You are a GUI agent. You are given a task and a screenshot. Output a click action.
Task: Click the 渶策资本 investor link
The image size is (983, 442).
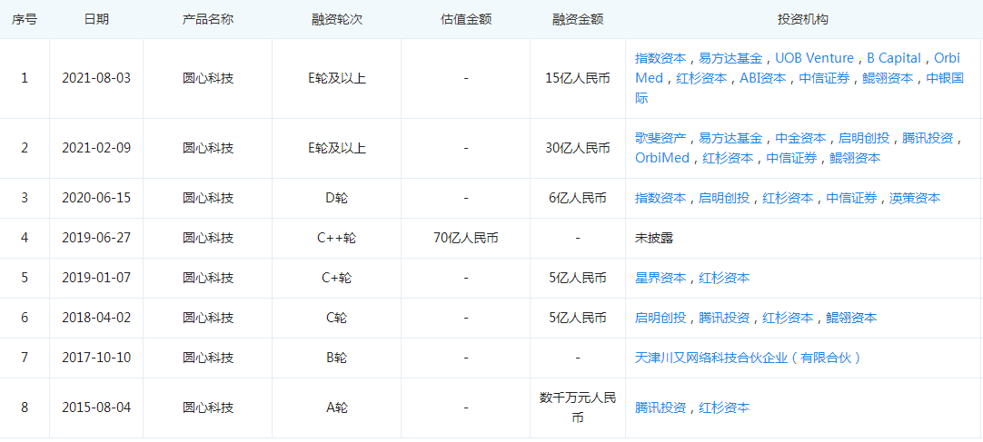pyautogui.click(x=915, y=199)
